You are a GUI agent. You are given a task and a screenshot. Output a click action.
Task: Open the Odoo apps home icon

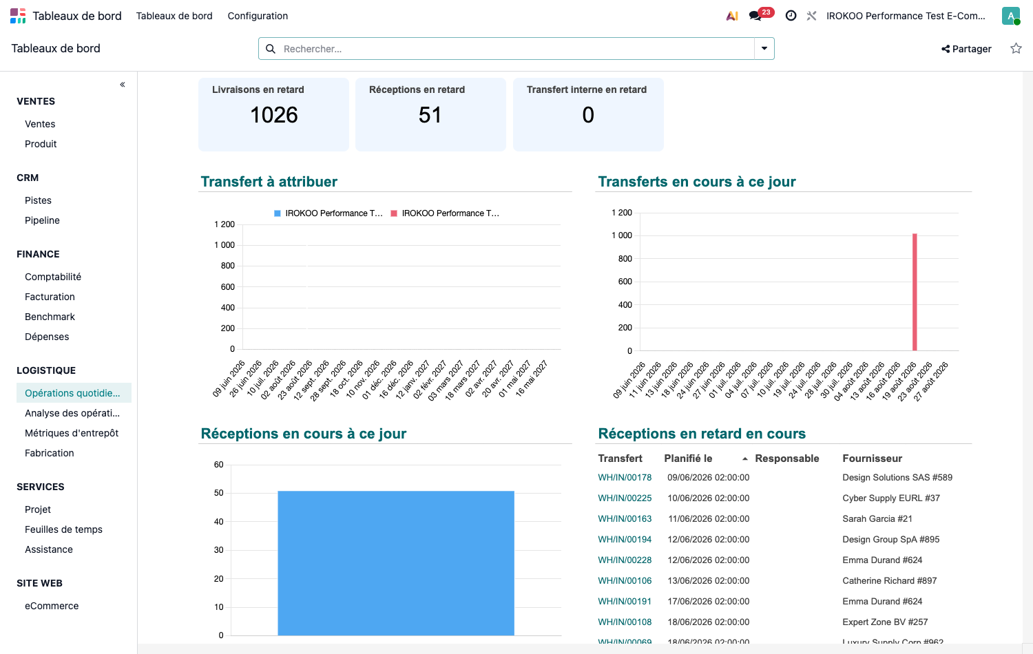point(18,16)
